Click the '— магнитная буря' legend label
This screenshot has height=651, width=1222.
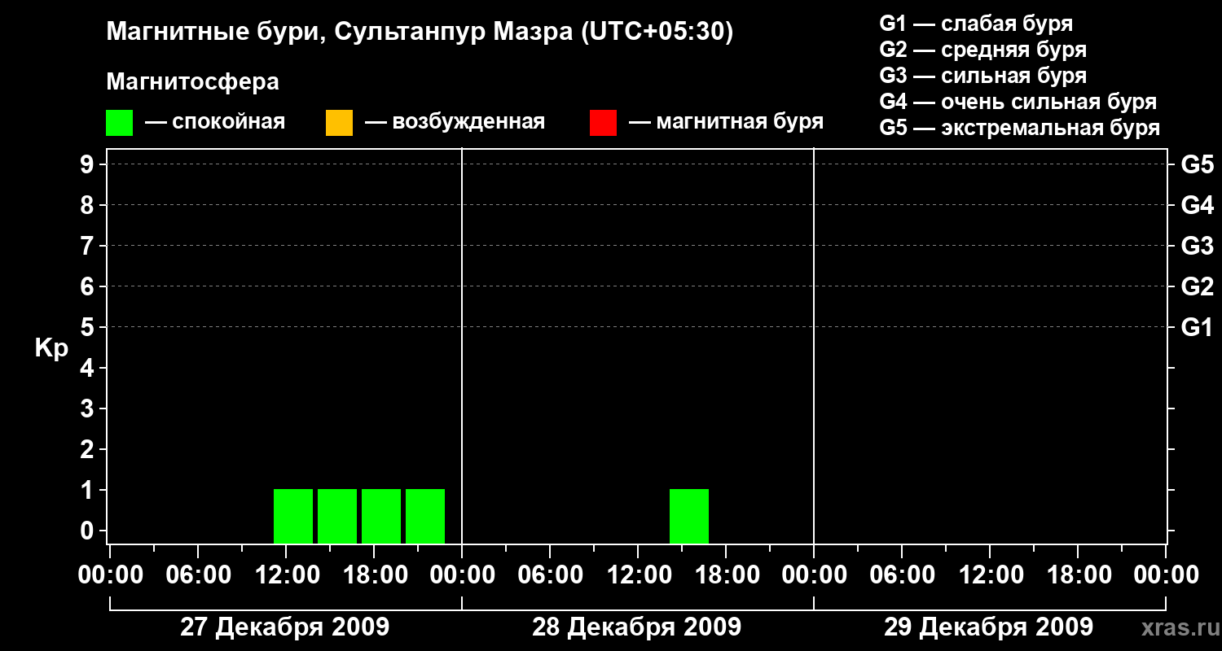(726, 122)
